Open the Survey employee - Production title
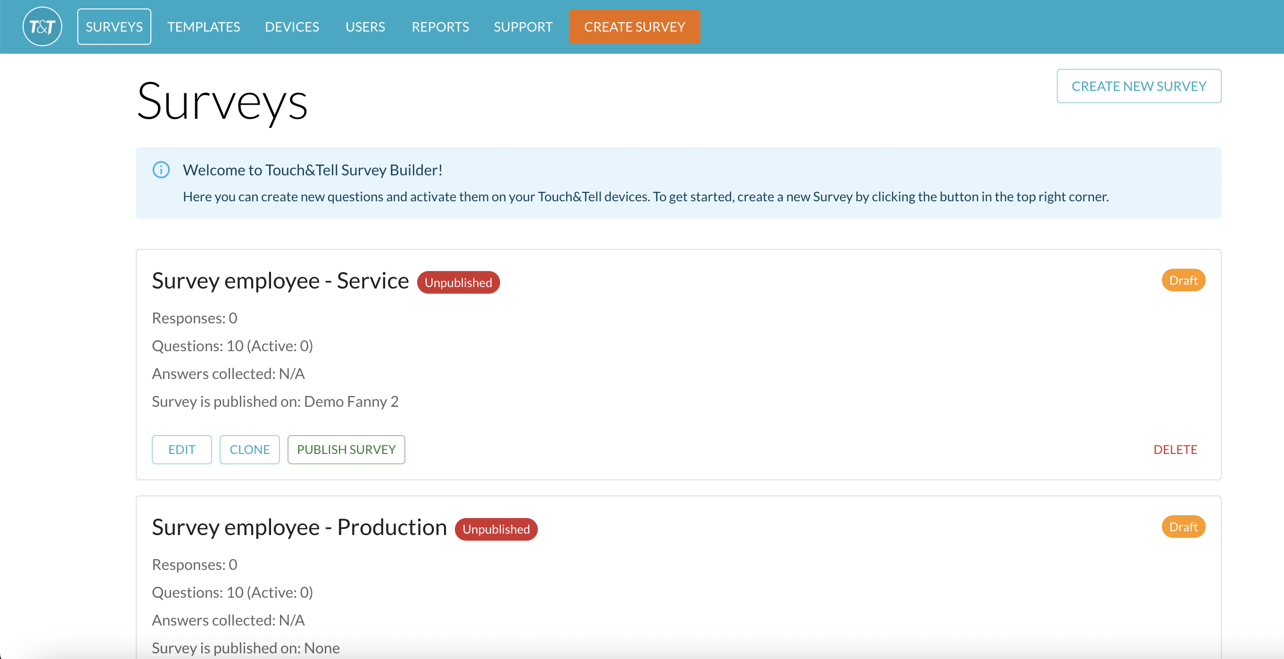The width and height of the screenshot is (1284, 659). point(299,527)
